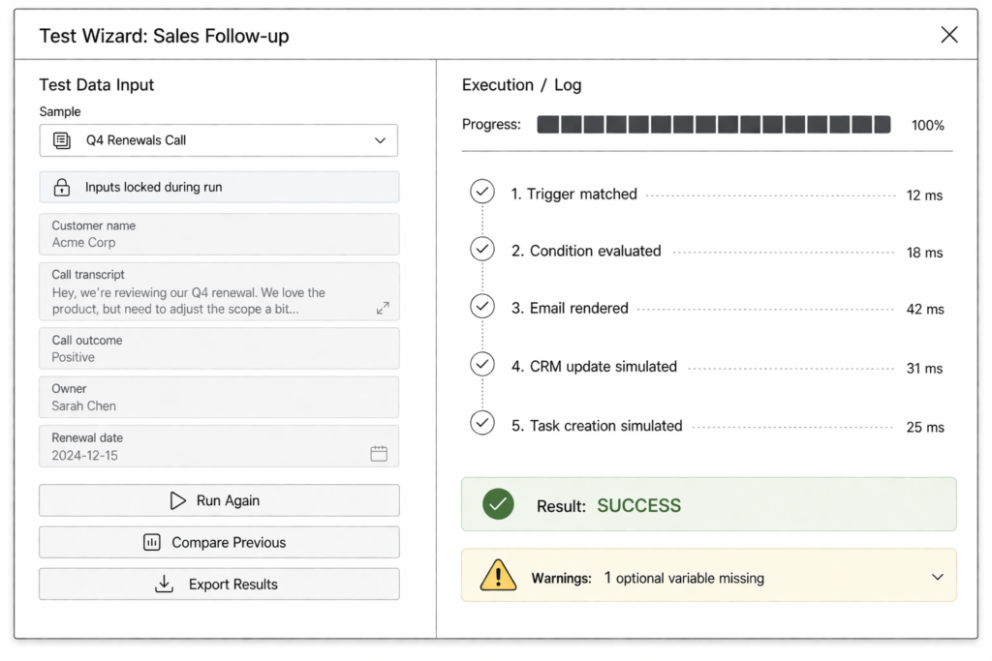Click the Export Results button
Viewport: 992px width, 661px height.
[x=219, y=585]
